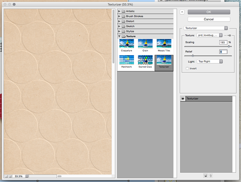This screenshot has height=182, width=241.
Task: Select the Stained Glass filter thumbnail
Action: coord(145,61)
